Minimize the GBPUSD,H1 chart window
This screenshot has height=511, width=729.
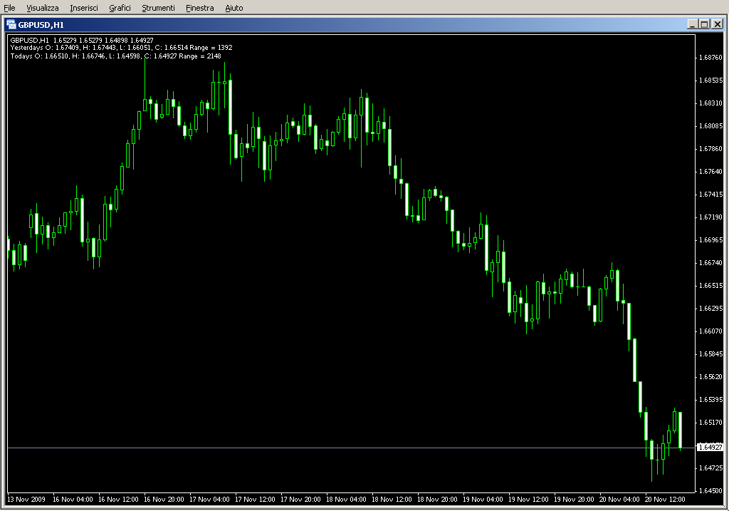[x=692, y=24]
